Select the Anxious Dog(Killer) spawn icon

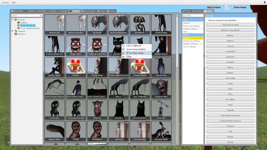tap(76, 24)
